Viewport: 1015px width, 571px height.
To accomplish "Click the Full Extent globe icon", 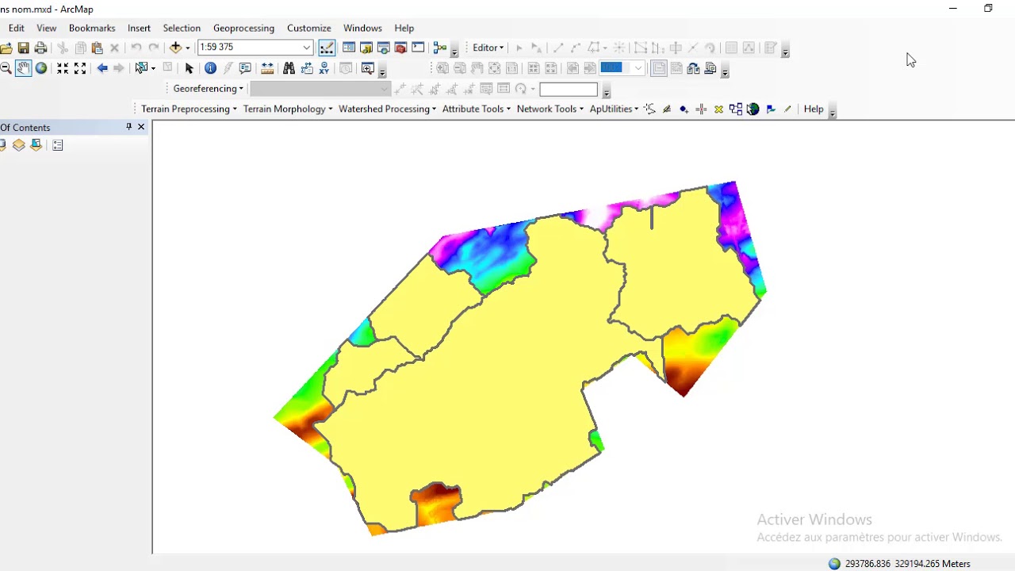I will coord(41,68).
